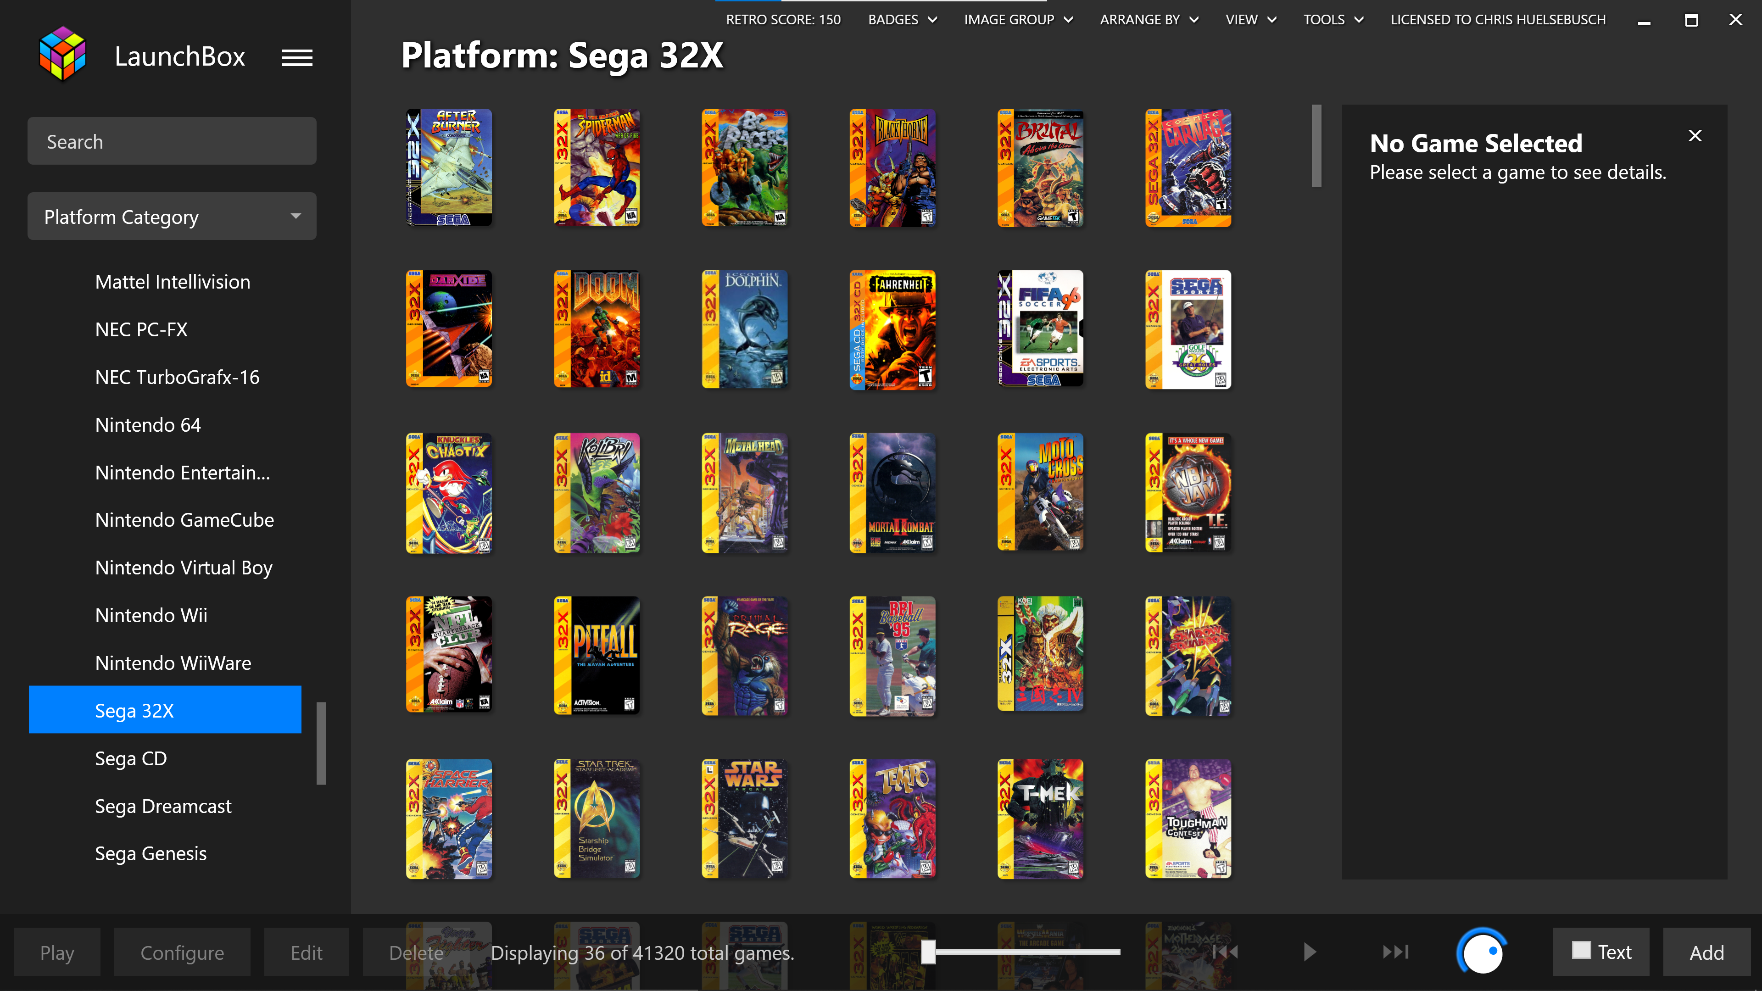
Task: Select Blackthorne box art
Action: (892, 167)
